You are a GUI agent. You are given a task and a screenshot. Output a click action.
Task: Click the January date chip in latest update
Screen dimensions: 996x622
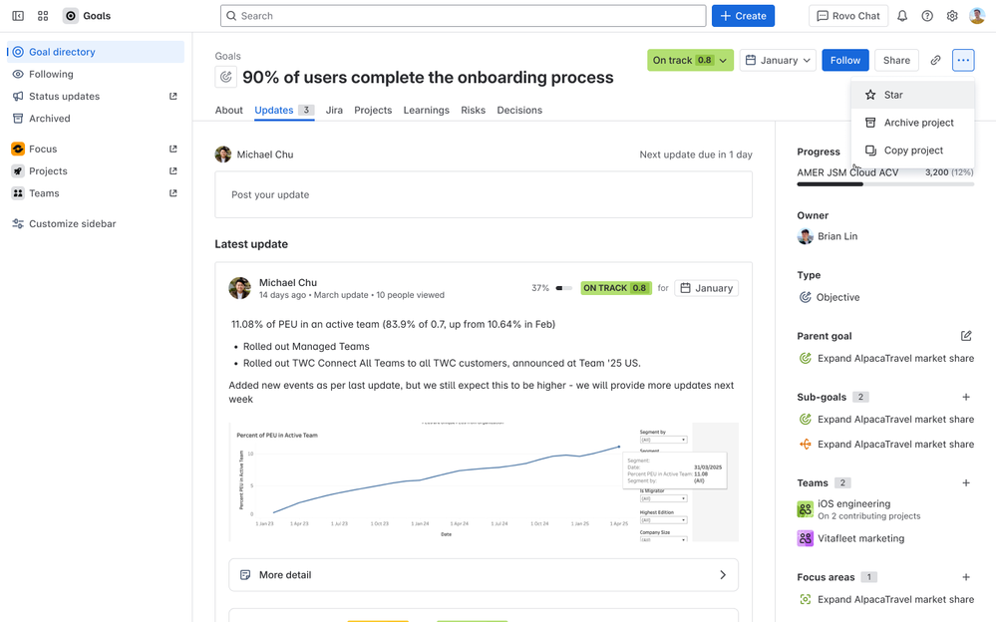(x=706, y=288)
